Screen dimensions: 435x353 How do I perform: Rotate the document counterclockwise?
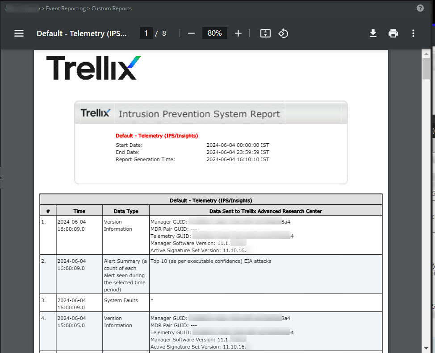coord(283,33)
